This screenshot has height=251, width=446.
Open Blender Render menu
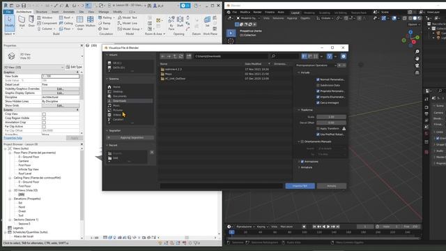coord(257,13)
